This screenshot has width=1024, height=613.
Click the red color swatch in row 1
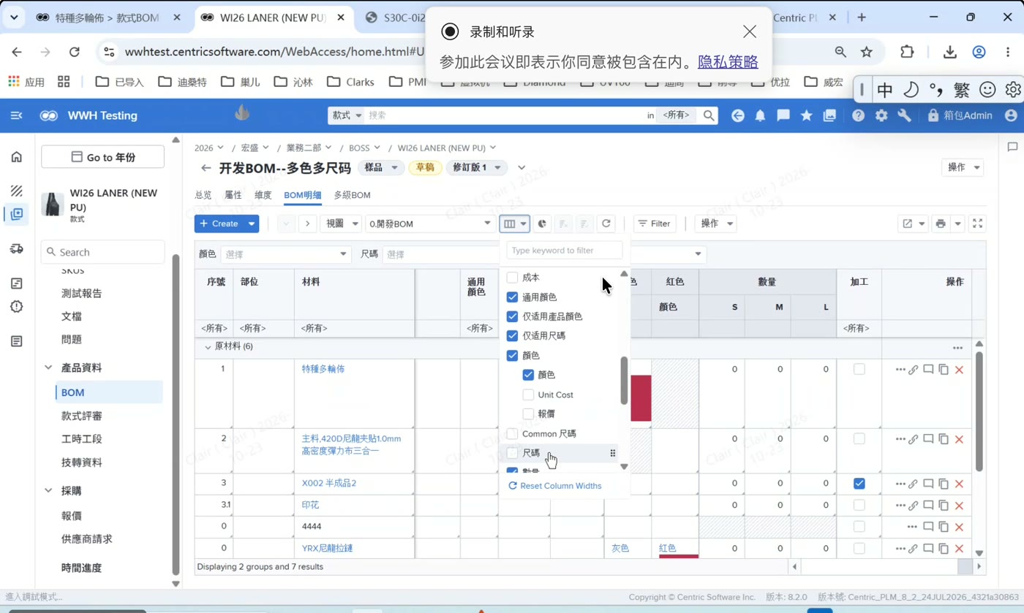click(x=641, y=398)
